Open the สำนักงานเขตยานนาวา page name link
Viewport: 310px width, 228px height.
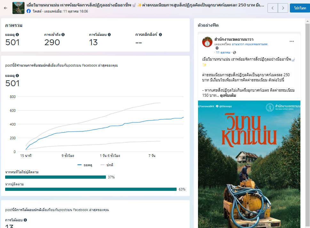(x=234, y=39)
